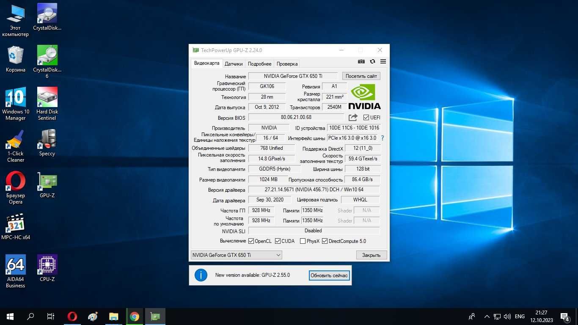
Task: Click the 'Закрыть' button
Action: point(372,255)
